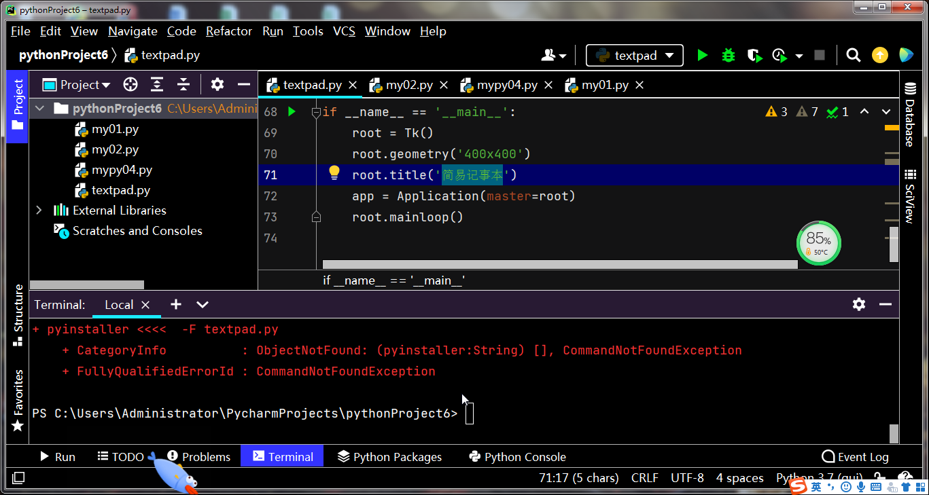Click the grey stop square button

tap(820, 55)
